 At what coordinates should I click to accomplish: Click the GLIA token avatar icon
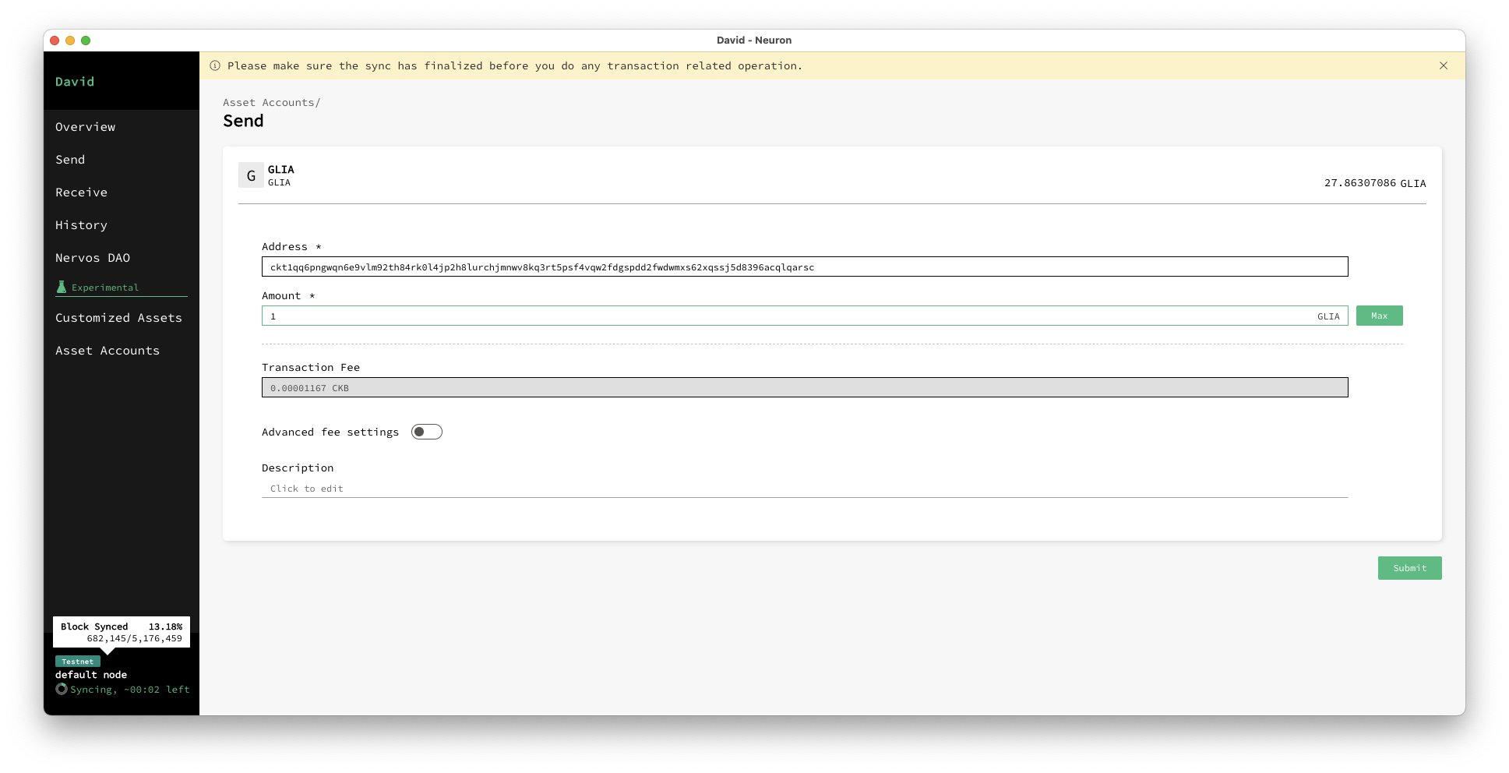pos(251,175)
